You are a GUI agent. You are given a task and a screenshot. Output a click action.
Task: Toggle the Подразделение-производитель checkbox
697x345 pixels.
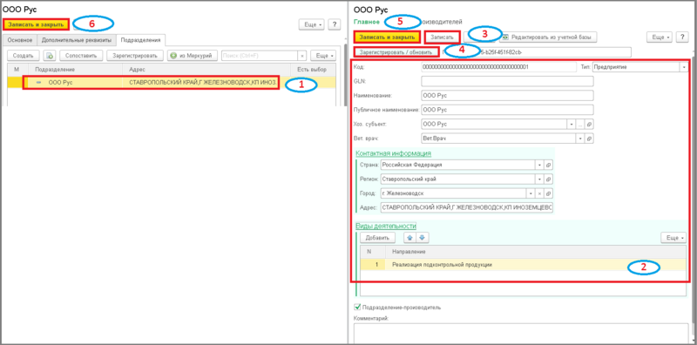tap(357, 307)
